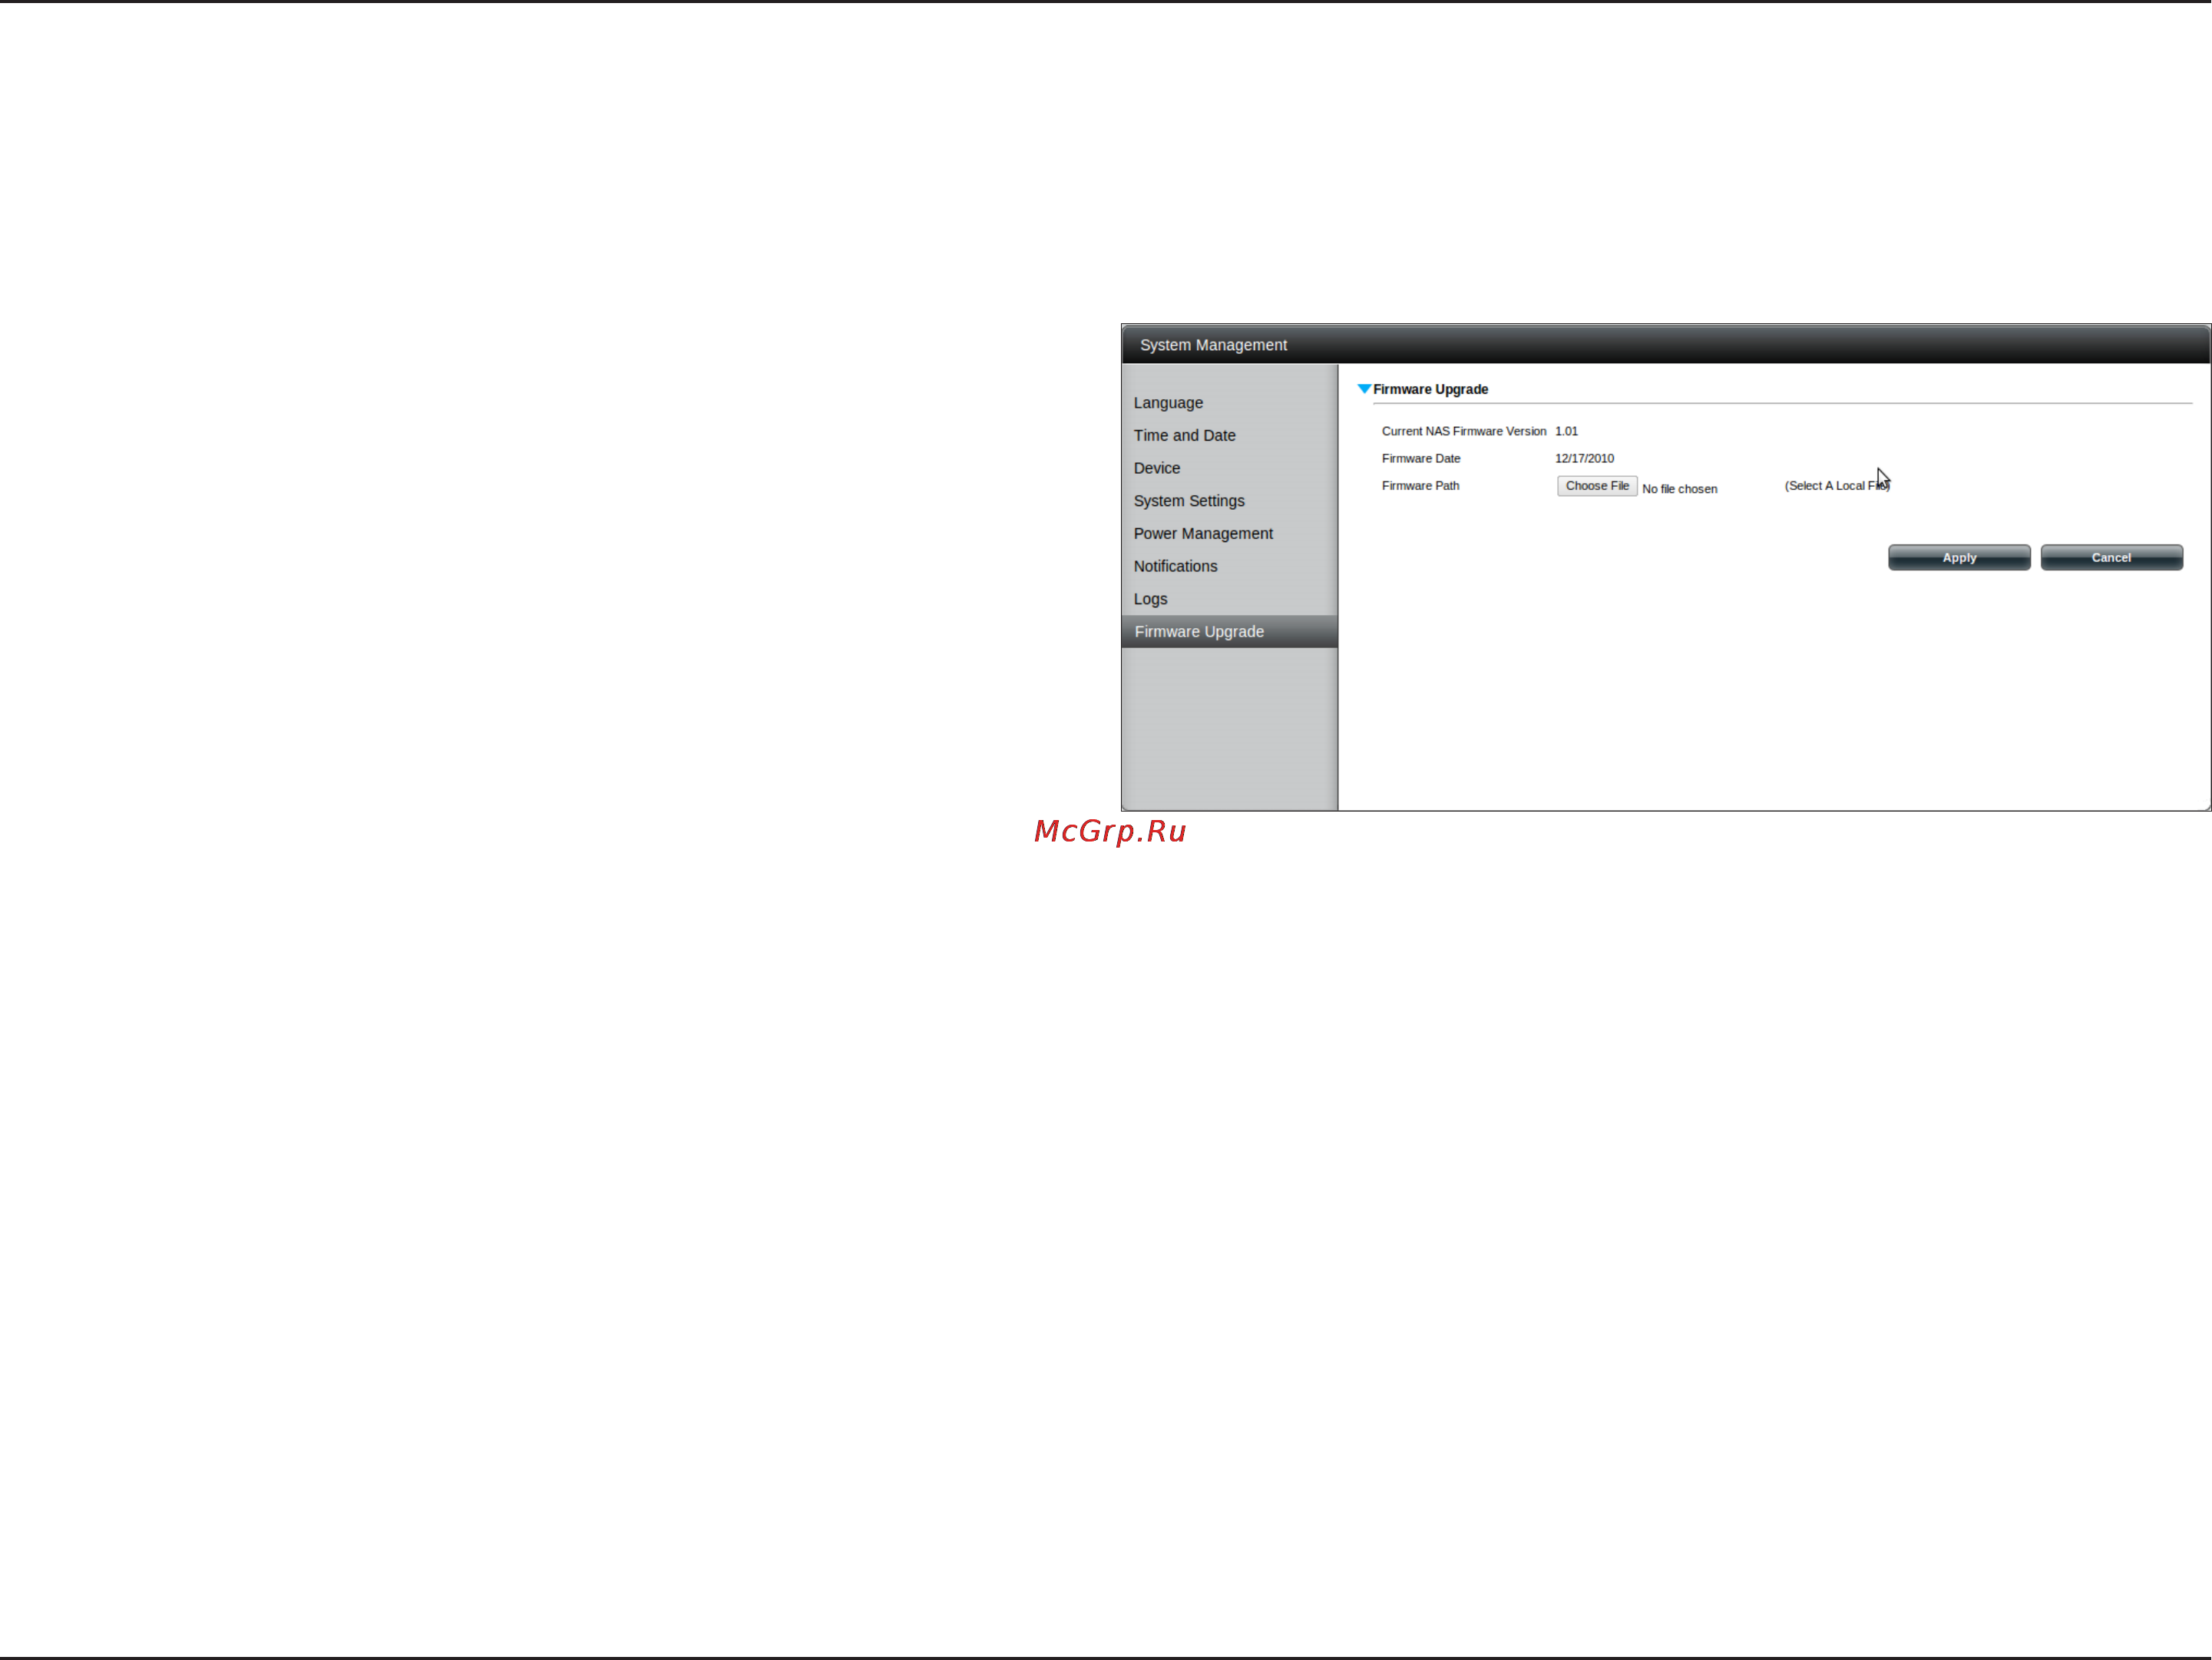Image resolution: width=2212 pixels, height=1660 pixels.
Task: Apply the firmware upgrade
Action: tap(1958, 558)
